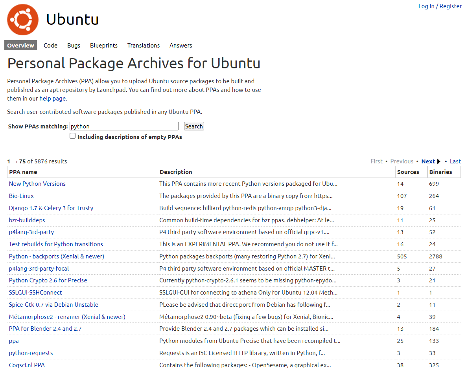Open the Overview tab
Image resolution: width=466 pixels, height=368 pixels.
point(20,46)
